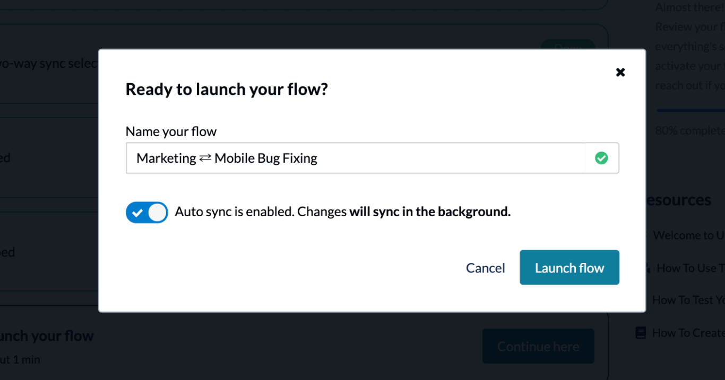Image resolution: width=725 pixels, height=380 pixels.
Task: Click the two-way sync selected step text
Action: click(x=49, y=63)
